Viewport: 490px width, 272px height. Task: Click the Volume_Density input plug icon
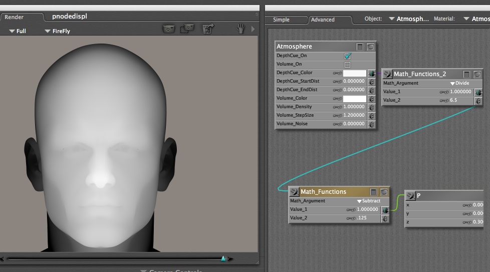point(371,107)
